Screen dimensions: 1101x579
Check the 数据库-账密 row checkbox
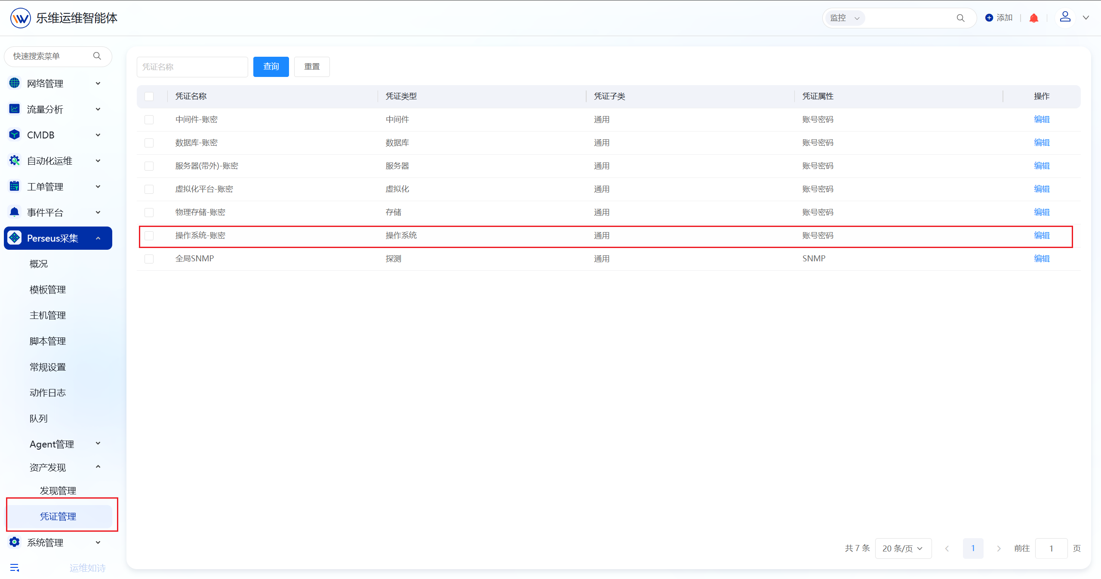click(149, 143)
